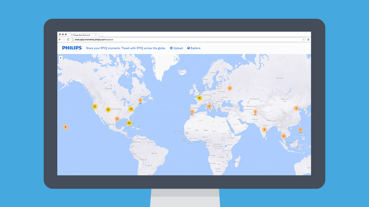Select the orange pin over the Philippines
This screenshot has width=369, height=207.
(300, 130)
